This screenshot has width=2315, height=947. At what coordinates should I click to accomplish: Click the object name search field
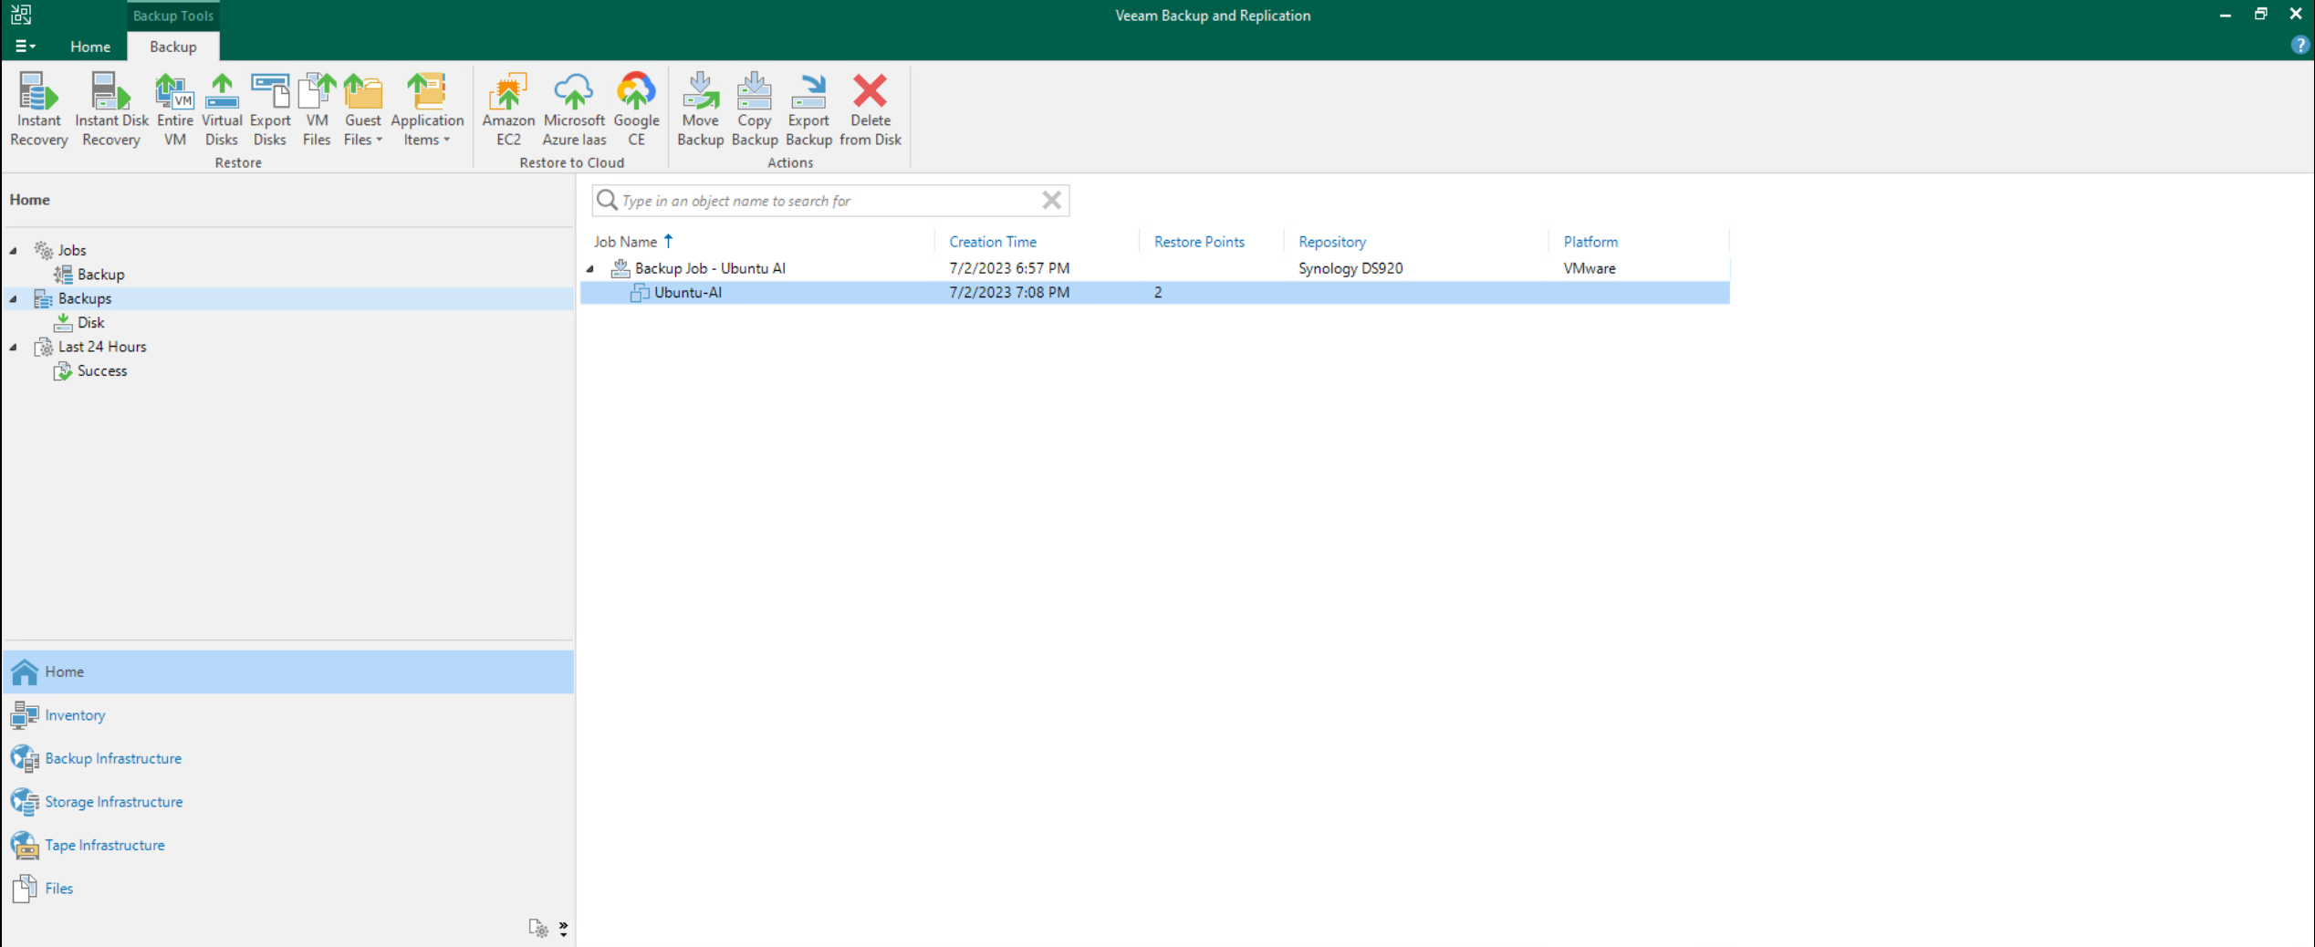pos(829,201)
